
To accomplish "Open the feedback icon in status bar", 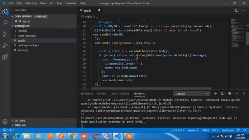I will 238,130.
